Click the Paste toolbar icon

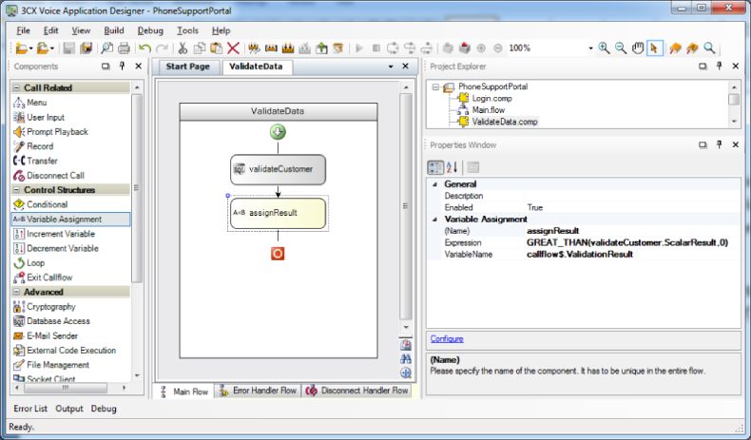216,48
